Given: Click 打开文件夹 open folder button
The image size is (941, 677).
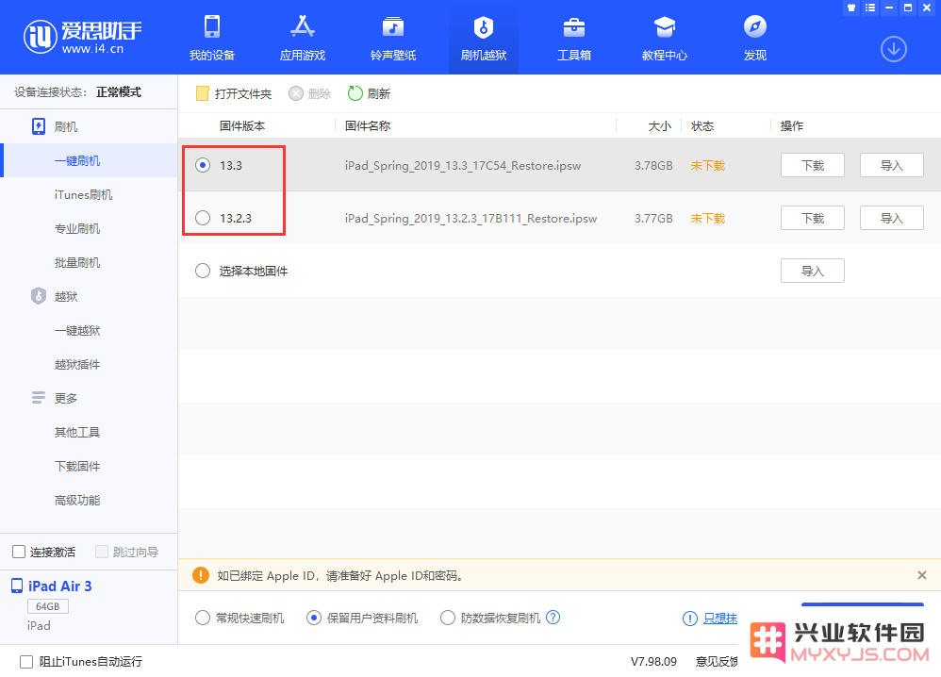Looking at the screenshot, I should coord(234,93).
